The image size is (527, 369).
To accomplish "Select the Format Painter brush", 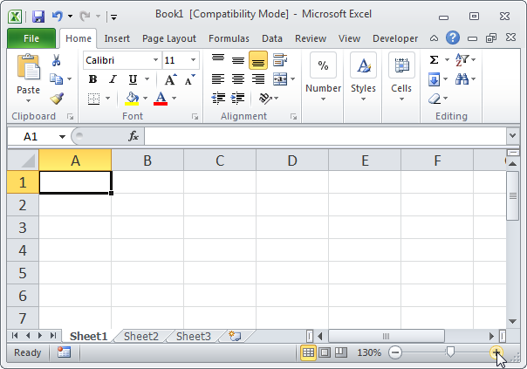I will point(57,99).
